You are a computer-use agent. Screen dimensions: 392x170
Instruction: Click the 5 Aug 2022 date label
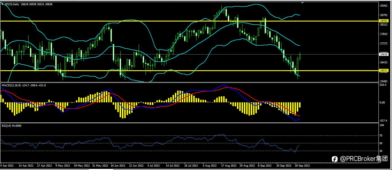209,165
